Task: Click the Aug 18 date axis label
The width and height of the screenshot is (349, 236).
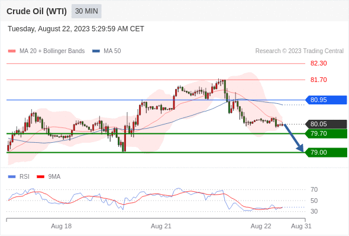Action: [x=61, y=226]
